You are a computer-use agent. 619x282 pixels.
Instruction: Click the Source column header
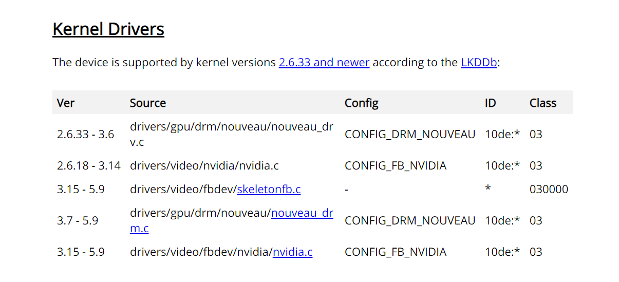click(x=148, y=103)
